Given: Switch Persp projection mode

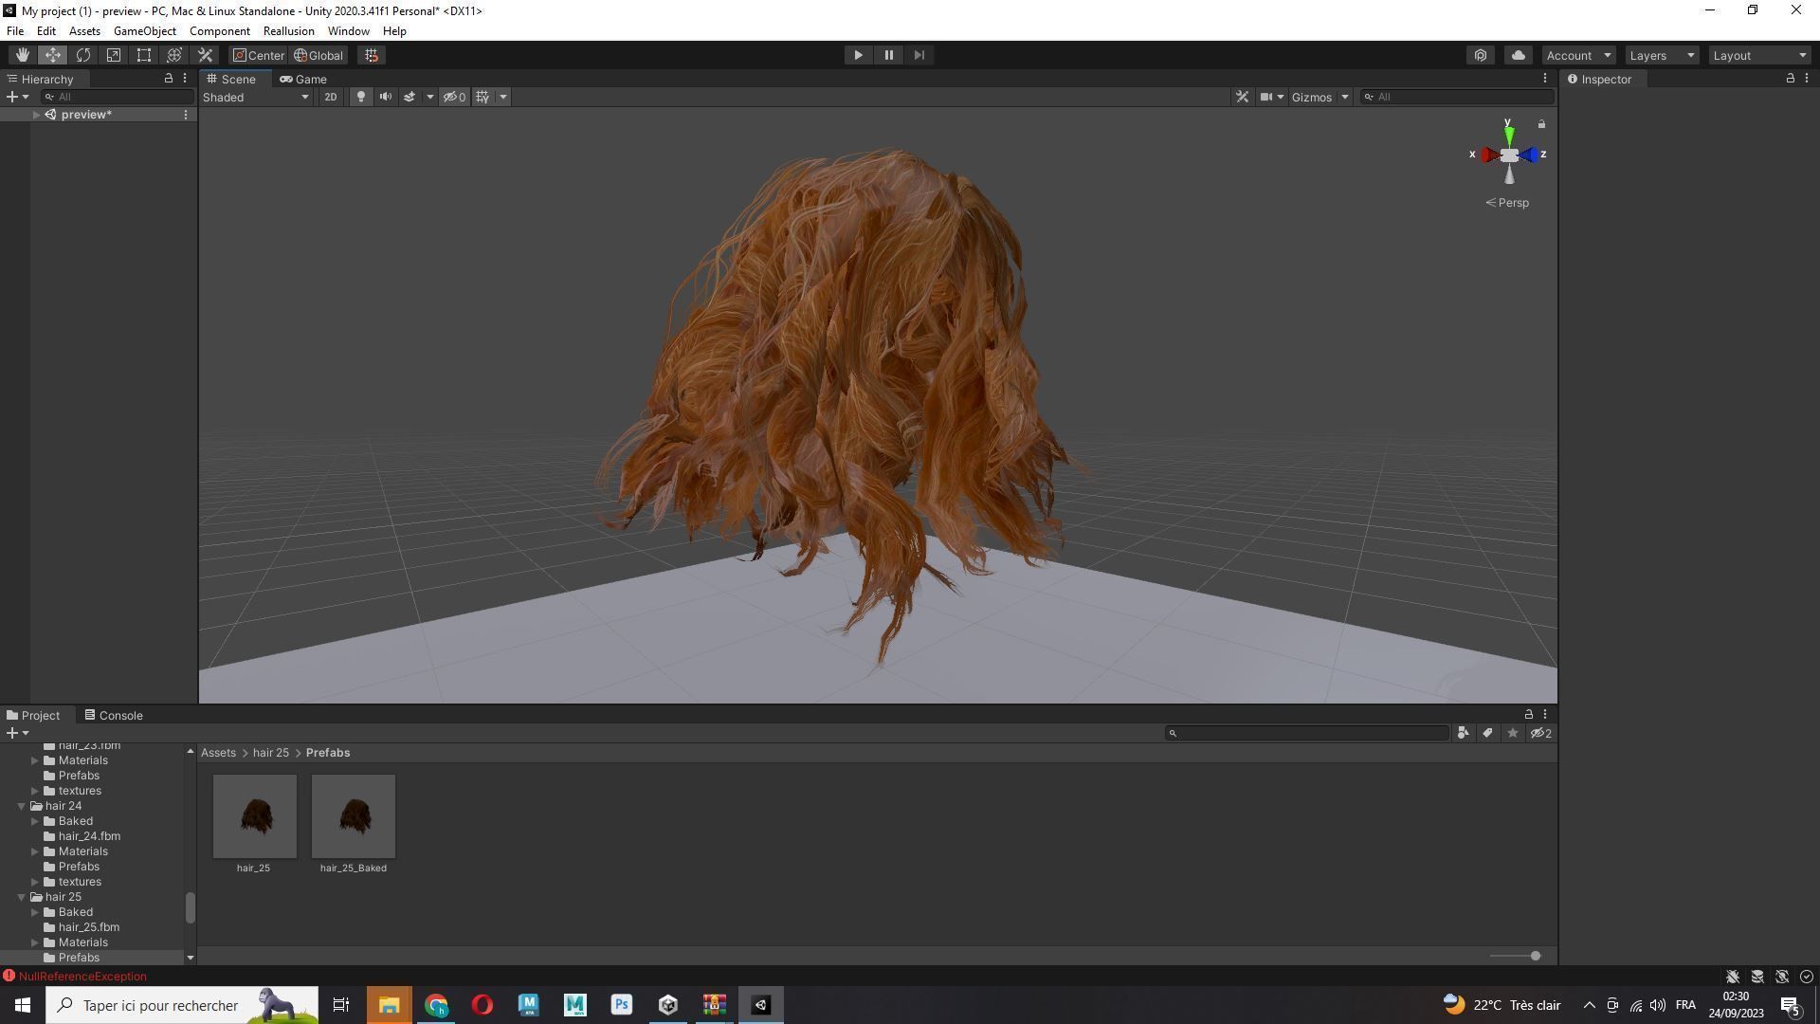Looking at the screenshot, I should (1507, 203).
